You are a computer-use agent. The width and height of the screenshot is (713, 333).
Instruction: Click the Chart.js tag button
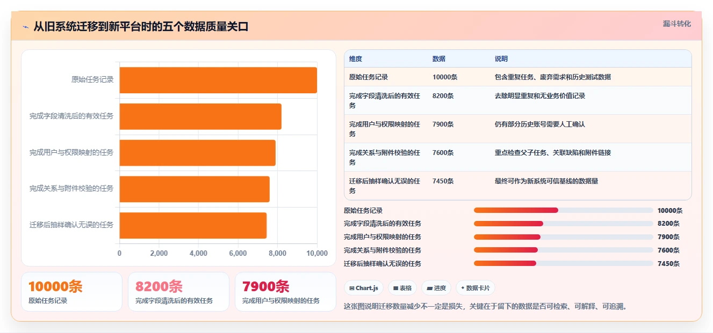click(364, 288)
